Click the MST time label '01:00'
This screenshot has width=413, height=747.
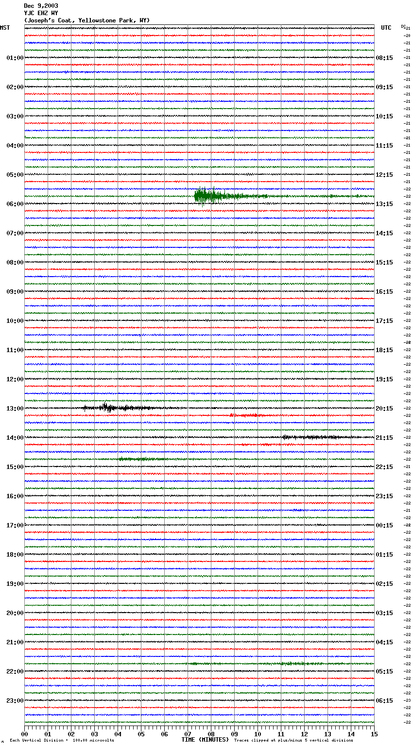click(x=15, y=58)
